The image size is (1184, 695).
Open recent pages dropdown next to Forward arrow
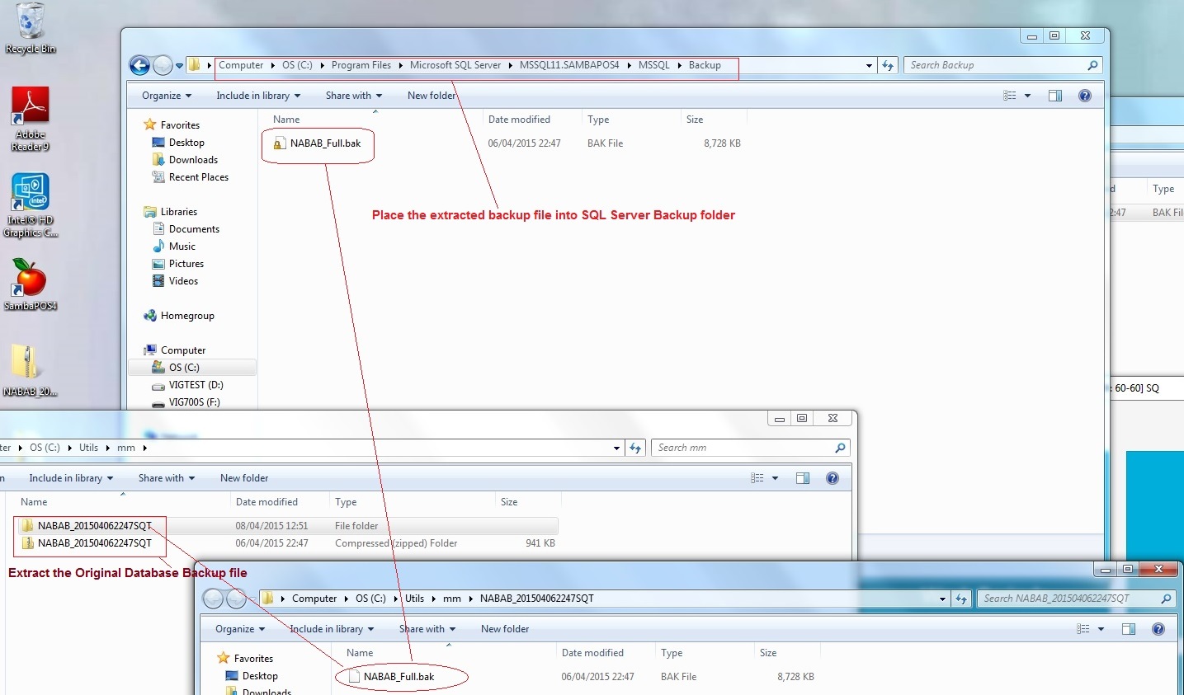pos(179,65)
